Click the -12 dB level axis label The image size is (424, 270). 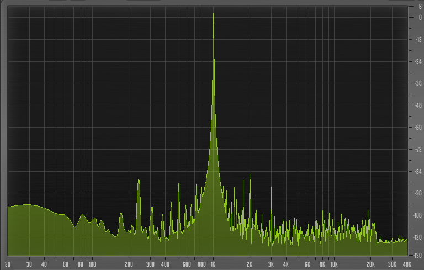[x=418, y=40]
